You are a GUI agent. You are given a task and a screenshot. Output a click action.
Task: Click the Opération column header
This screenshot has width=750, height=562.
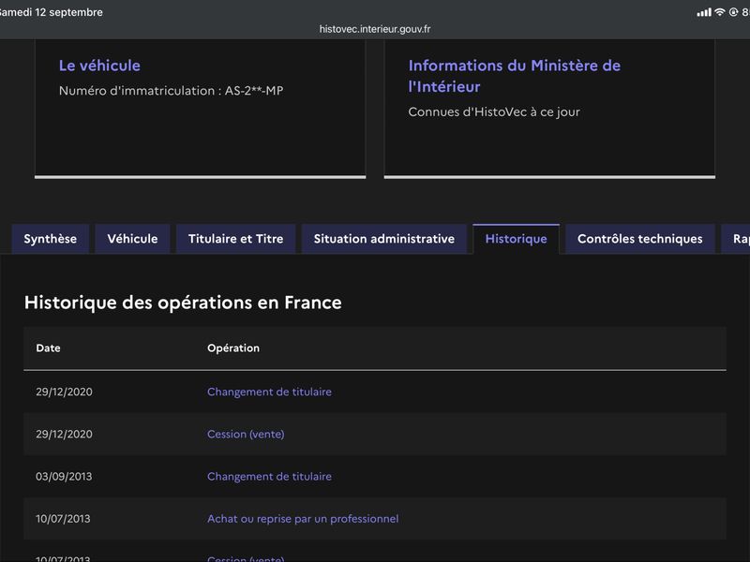(x=233, y=348)
